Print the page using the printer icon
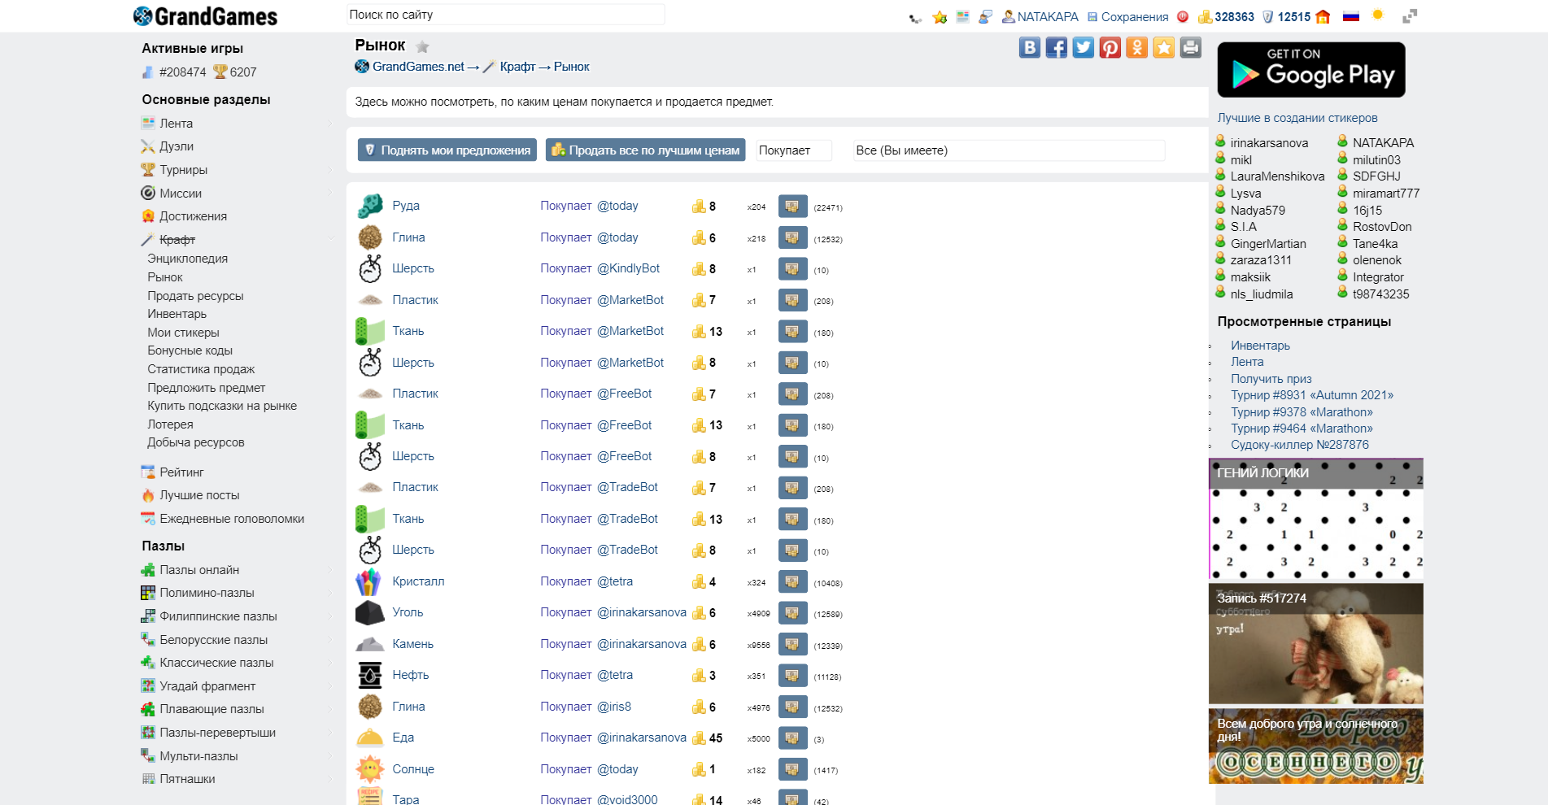The width and height of the screenshot is (1548, 805). [x=1191, y=48]
